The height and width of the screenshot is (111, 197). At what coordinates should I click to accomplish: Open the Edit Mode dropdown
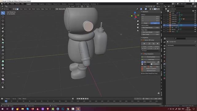pos(6,9)
